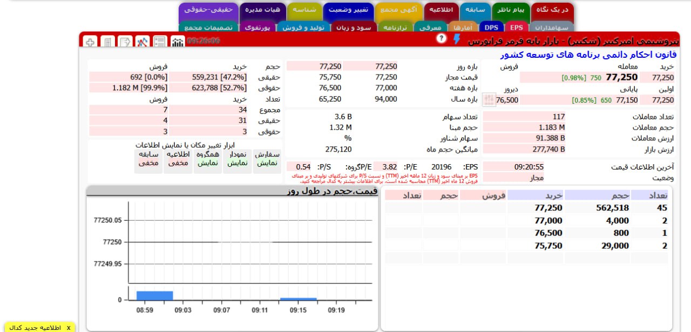Click individual buy volume 559,231 [47.2%]

click(219, 77)
